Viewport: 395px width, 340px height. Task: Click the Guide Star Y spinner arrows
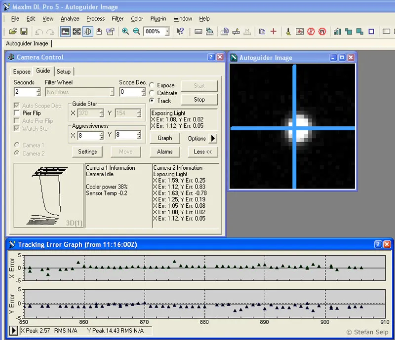coord(139,113)
